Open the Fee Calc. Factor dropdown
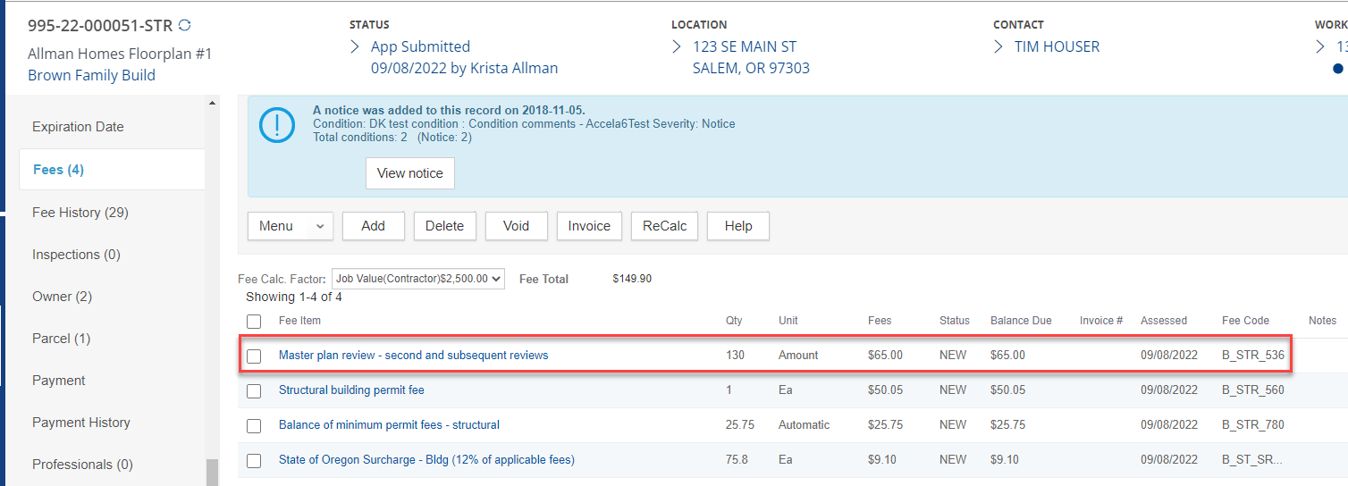 pyautogui.click(x=417, y=279)
